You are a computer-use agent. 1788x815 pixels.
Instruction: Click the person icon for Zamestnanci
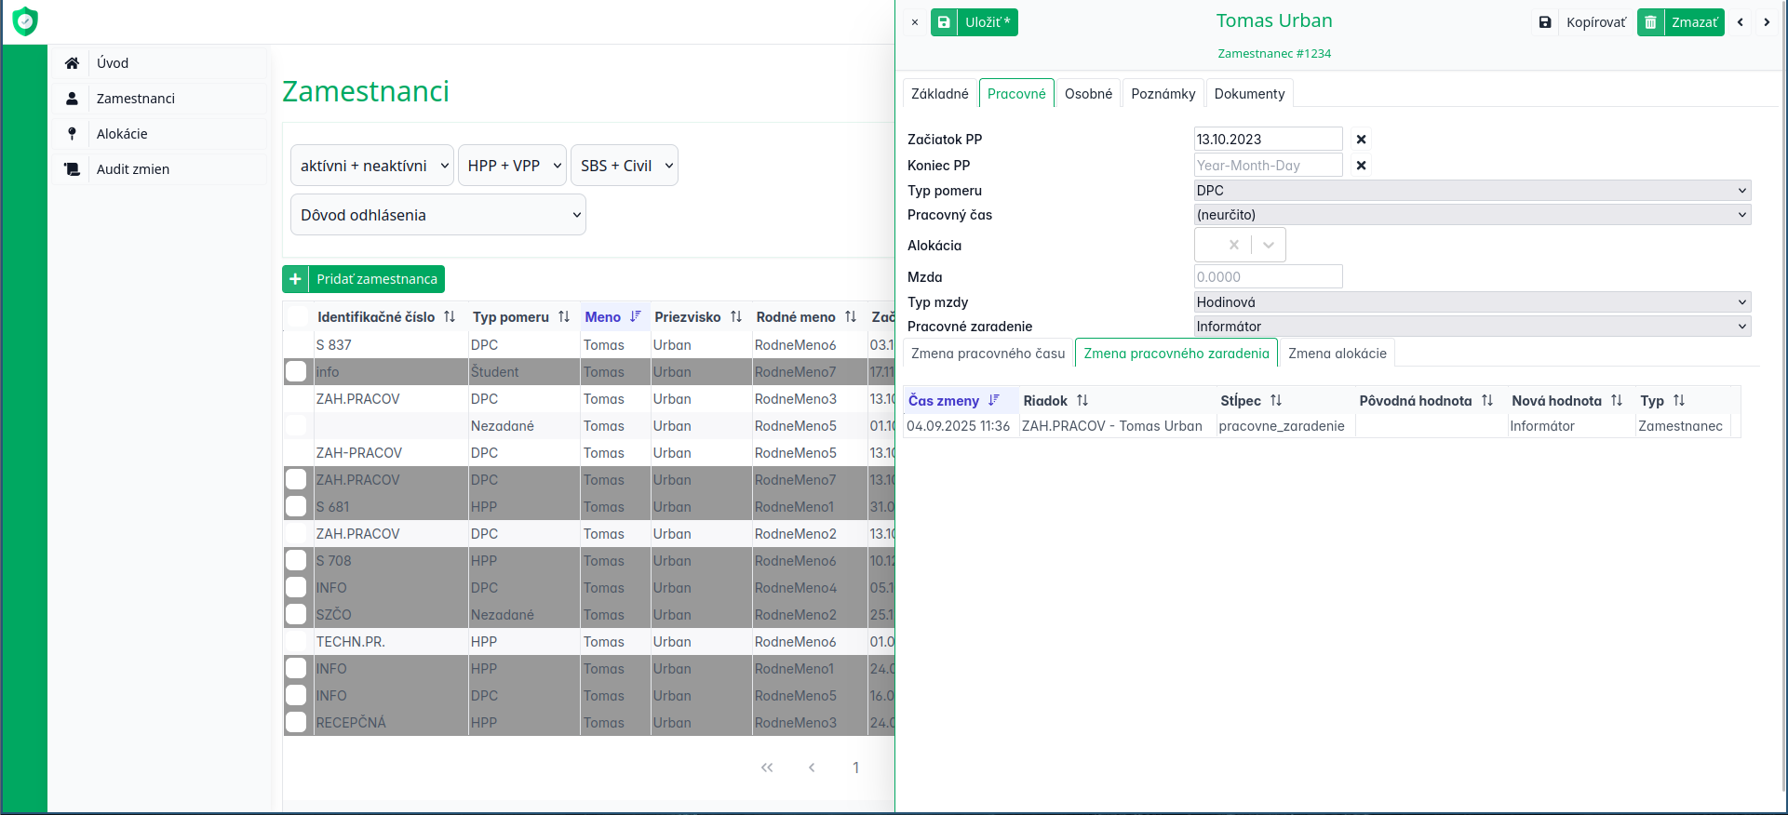72,99
